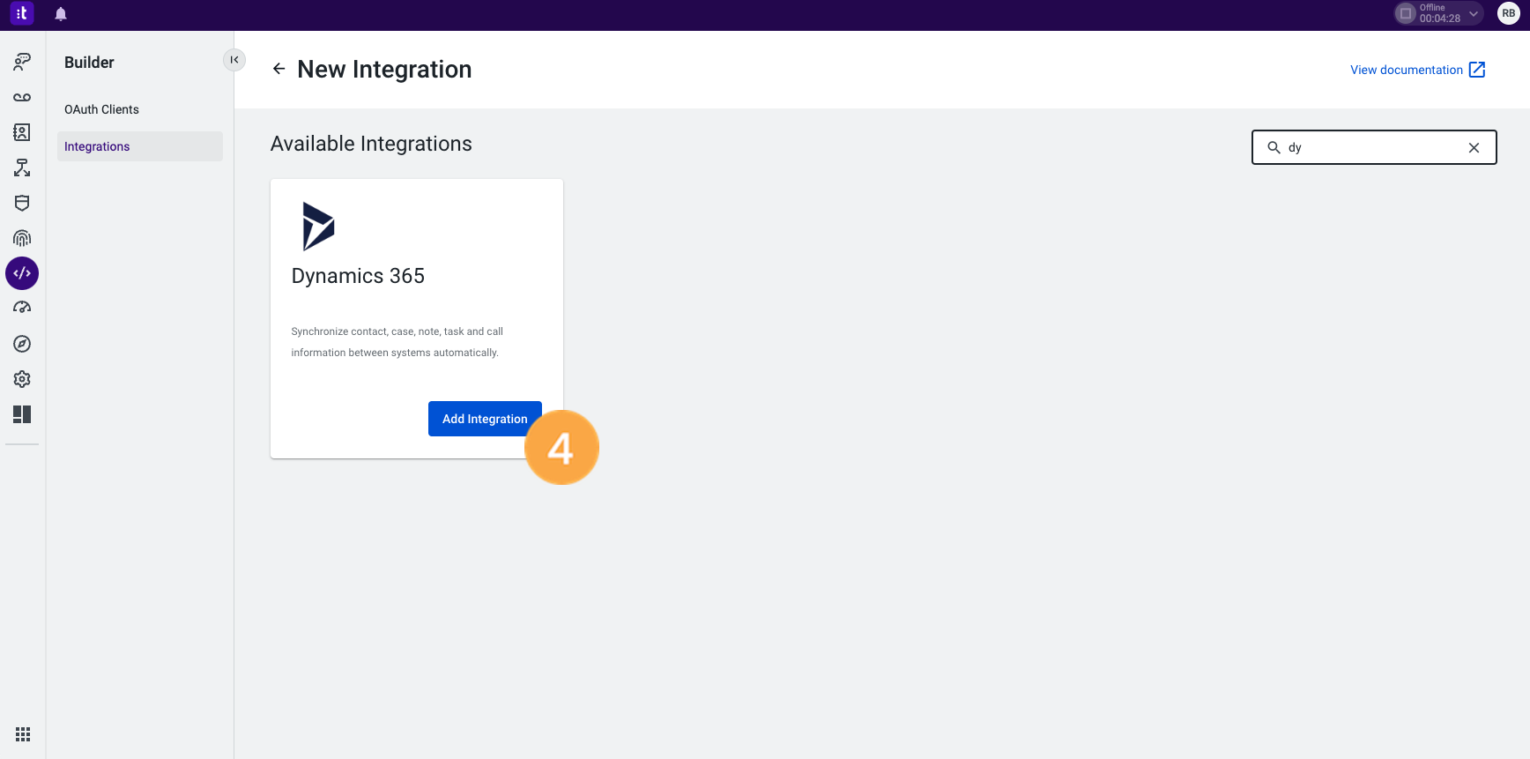
Task: Go back using the arrow beside New Integration
Action: coord(279,69)
